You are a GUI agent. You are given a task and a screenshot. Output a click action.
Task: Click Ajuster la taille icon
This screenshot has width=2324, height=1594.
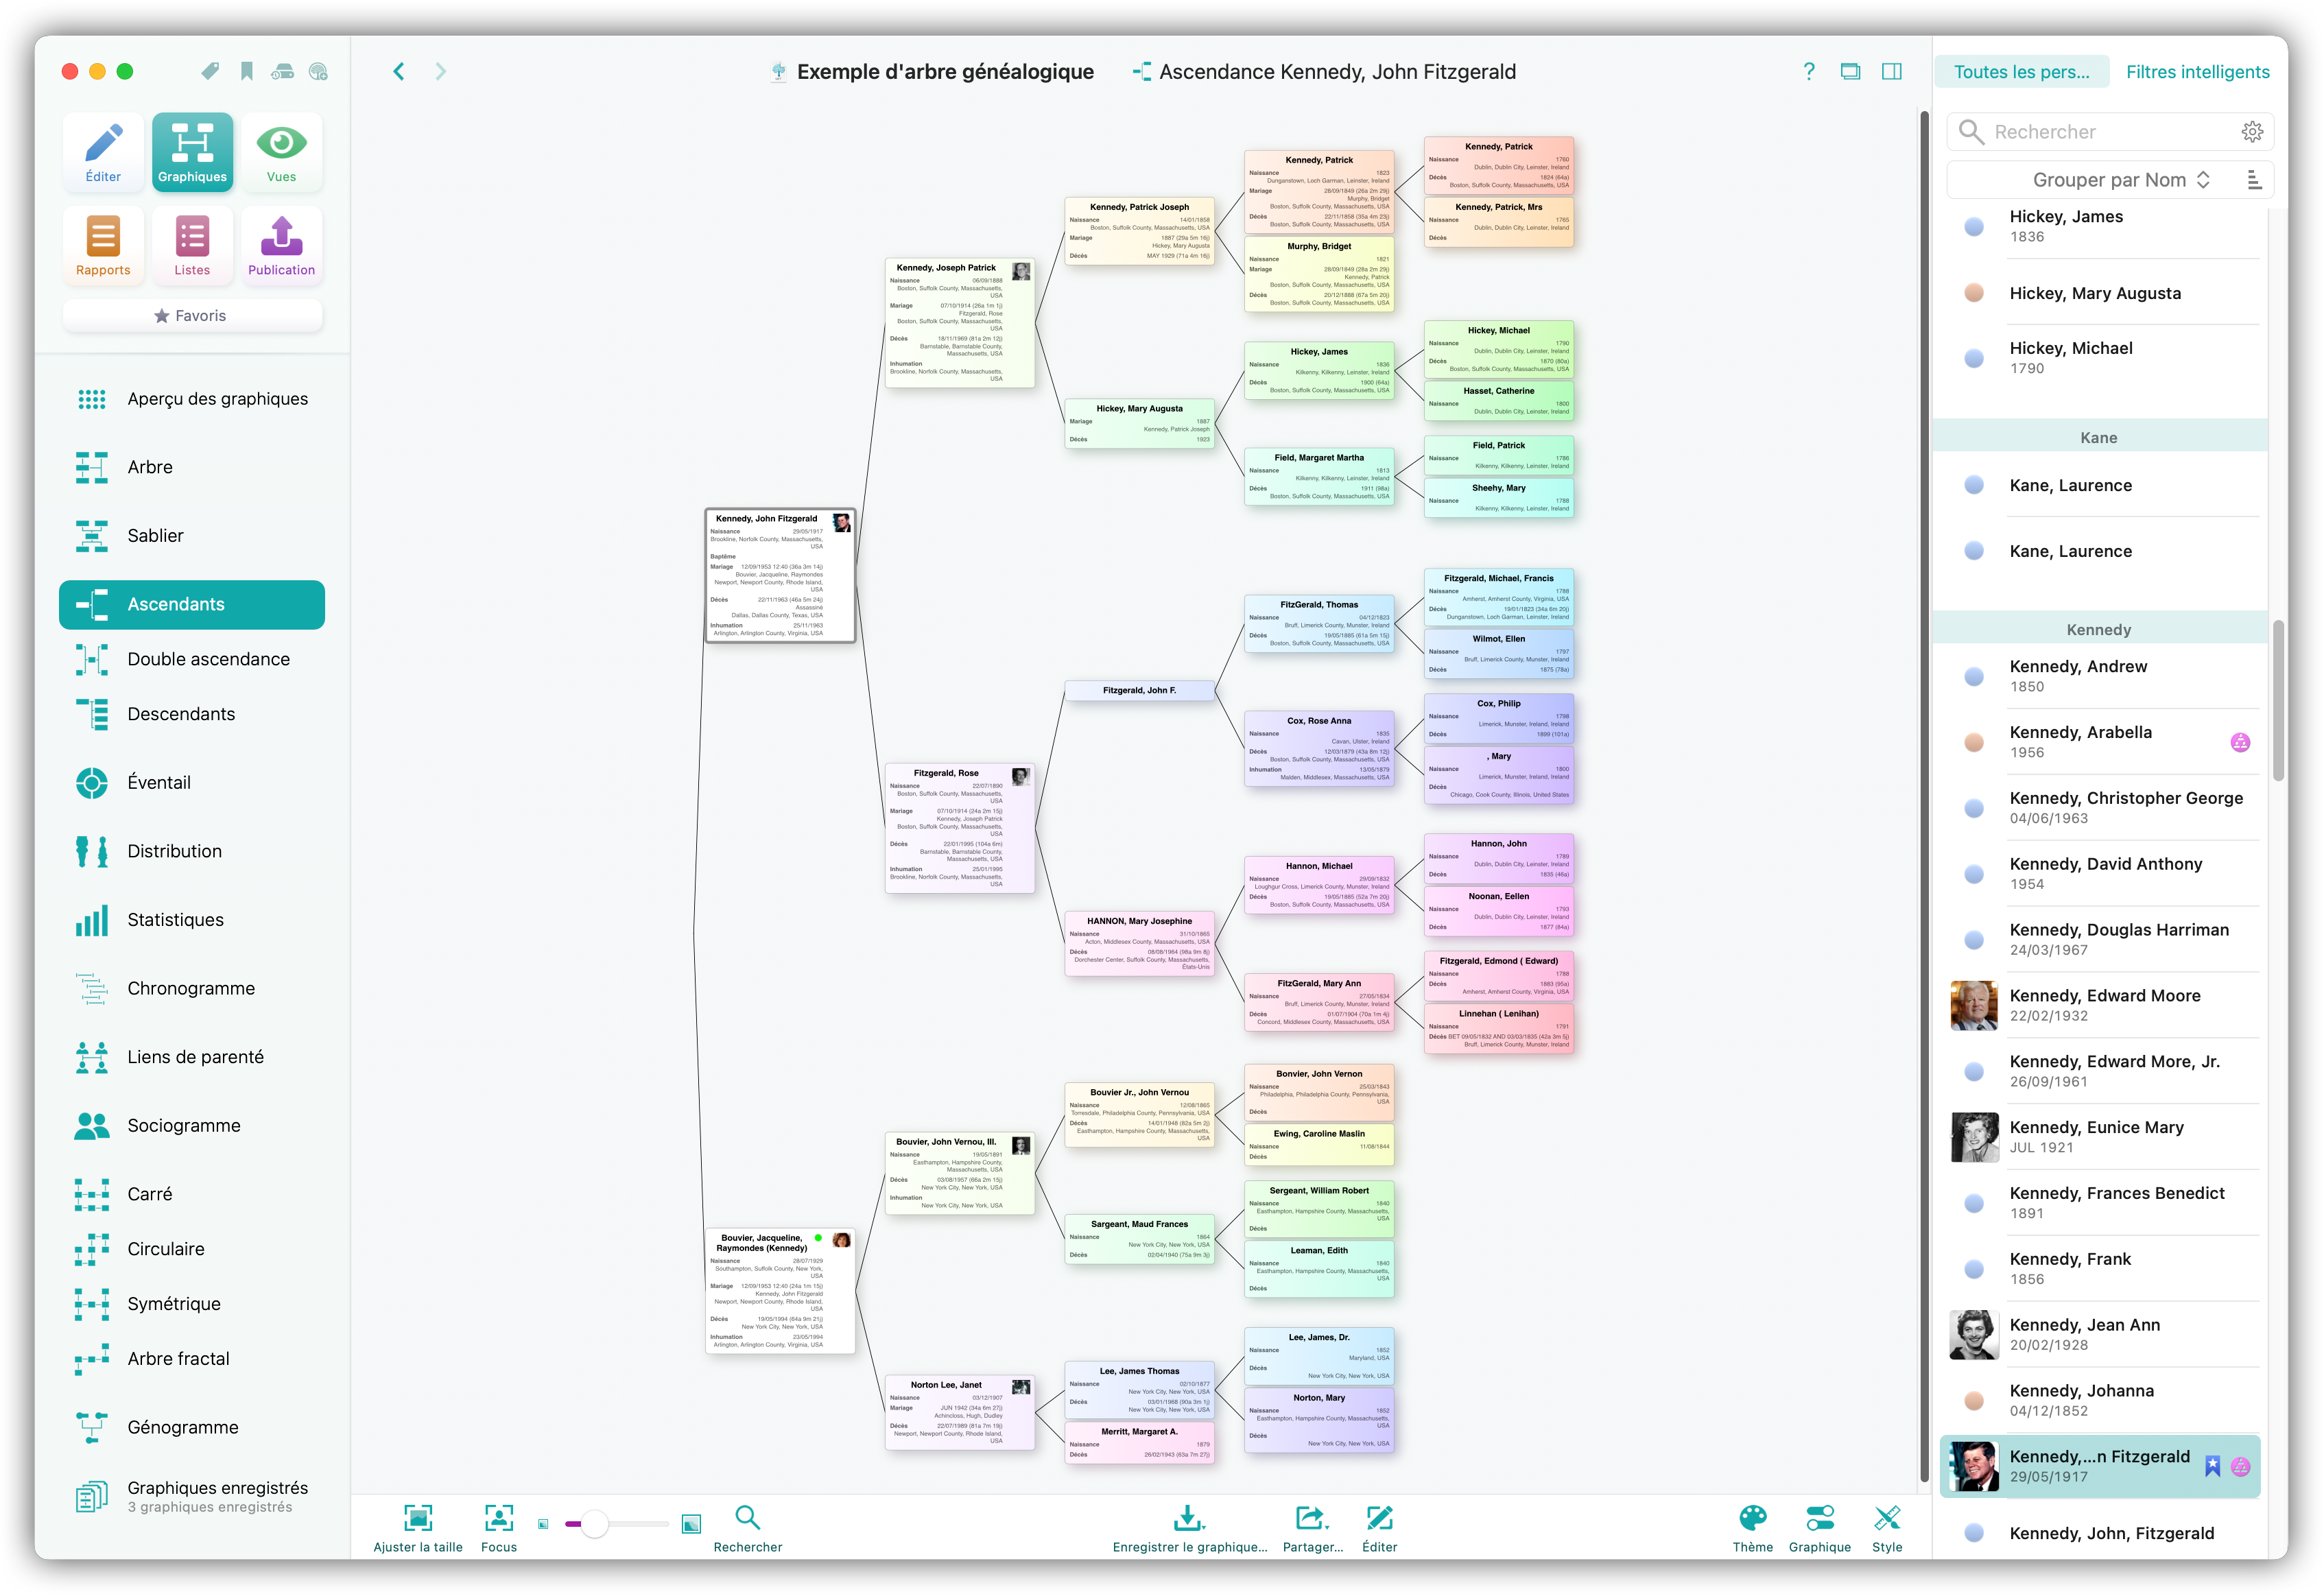click(x=418, y=1527)
